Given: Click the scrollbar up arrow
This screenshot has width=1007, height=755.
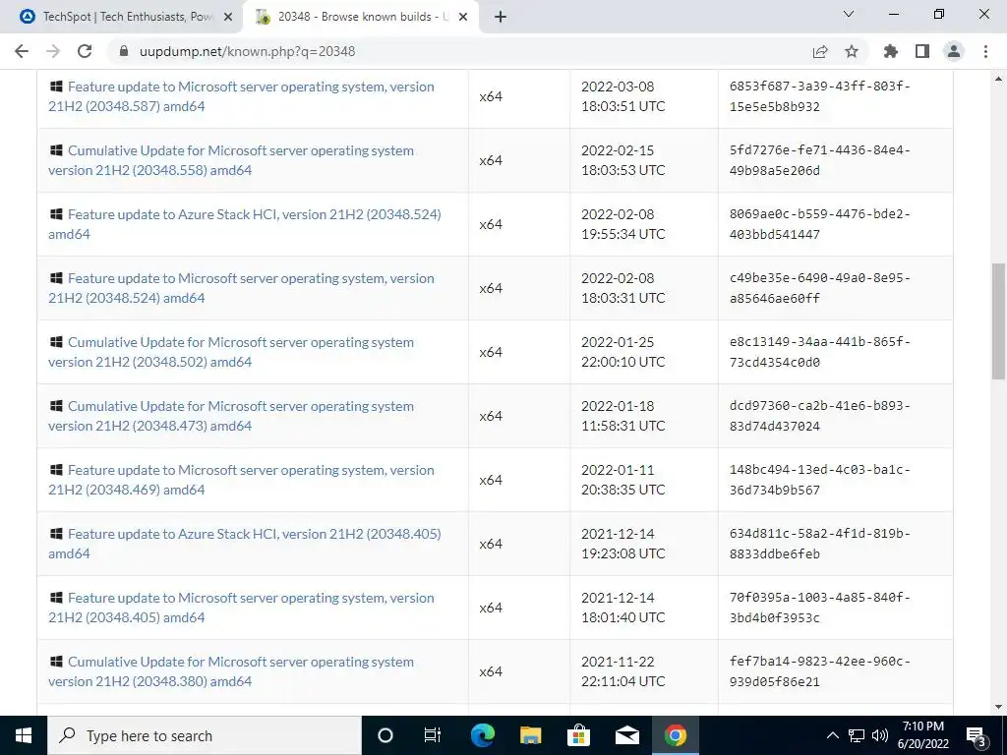Looking at the screenshot, I should coord(998,79).
